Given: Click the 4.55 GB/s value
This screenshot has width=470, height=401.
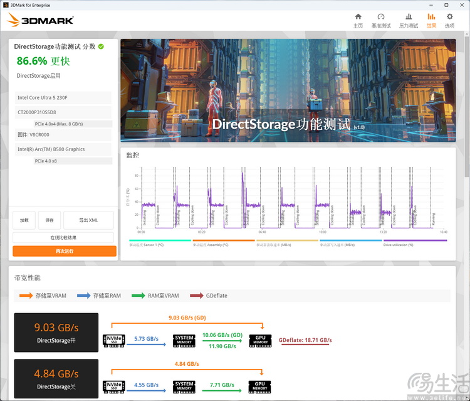Looking at the screenshot, I should pos(146,385).
